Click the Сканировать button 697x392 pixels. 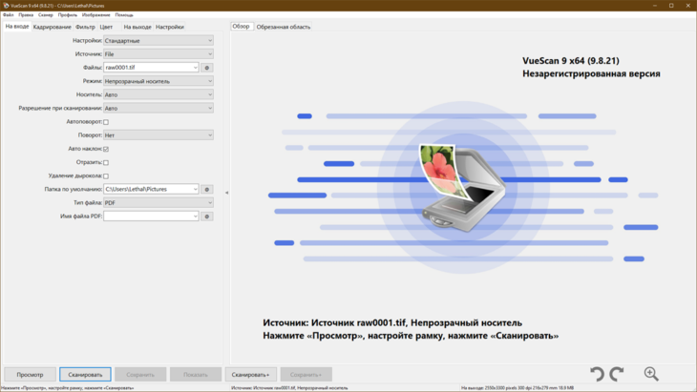85,375
